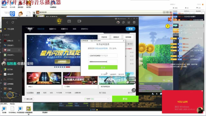Click the orange X icon in game window
Screen dimensions: 206x116
[170, 19]
